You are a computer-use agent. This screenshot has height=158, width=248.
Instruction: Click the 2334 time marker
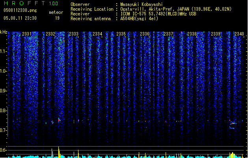click(97, 34)
